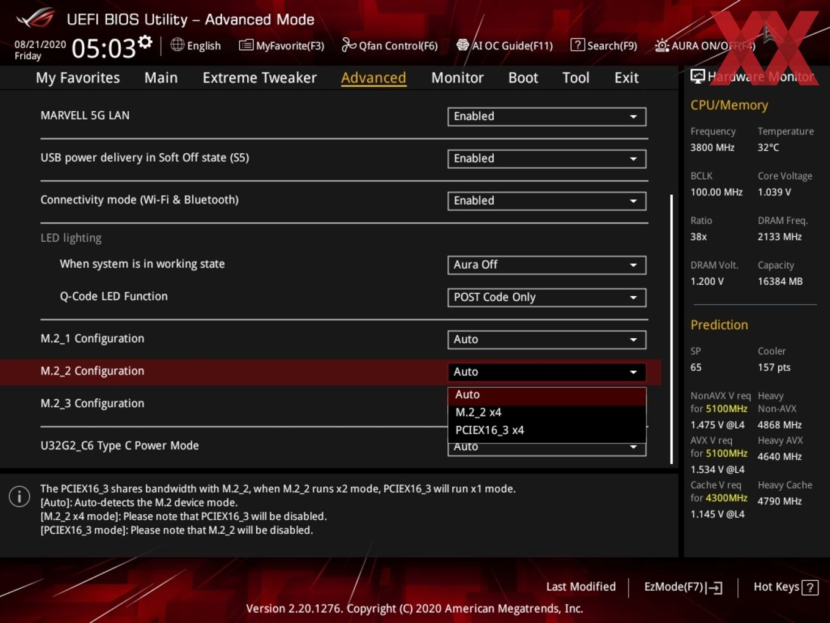Click the LED lighting section heading
Image resolution: width=830 pixels, height=623 pixels.
pyautogui.click(x=71, y=238)
